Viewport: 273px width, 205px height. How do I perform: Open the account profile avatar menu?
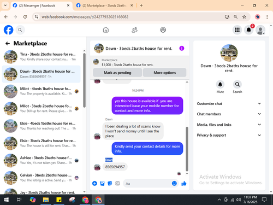pos(260,30)
